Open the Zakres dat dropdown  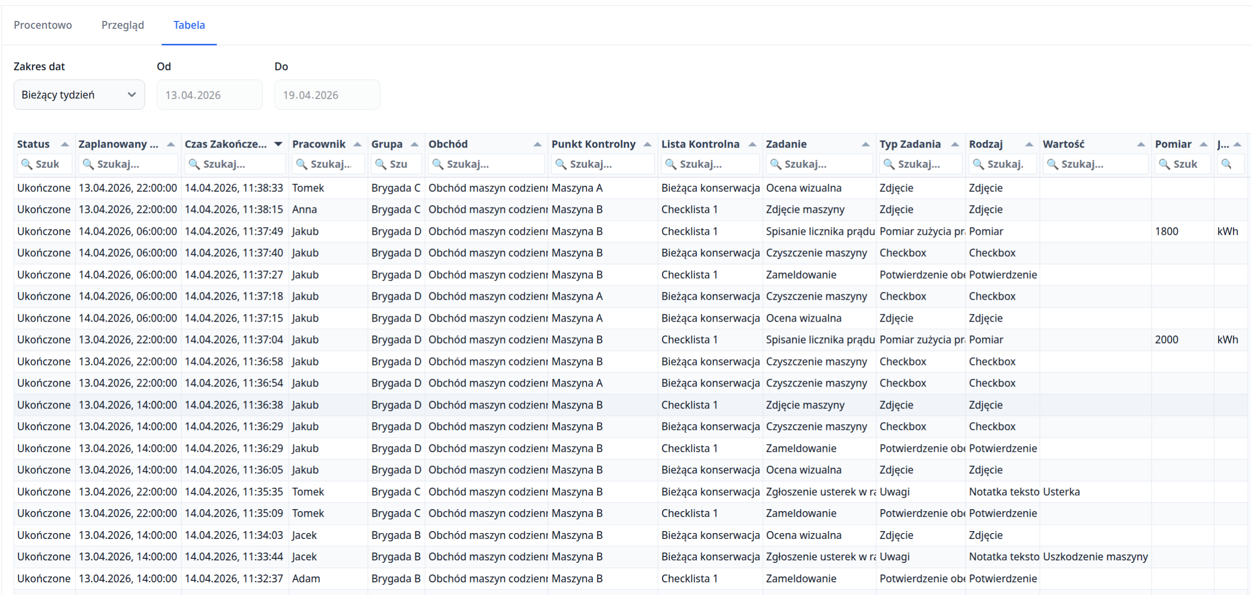[x=79, y=95]
